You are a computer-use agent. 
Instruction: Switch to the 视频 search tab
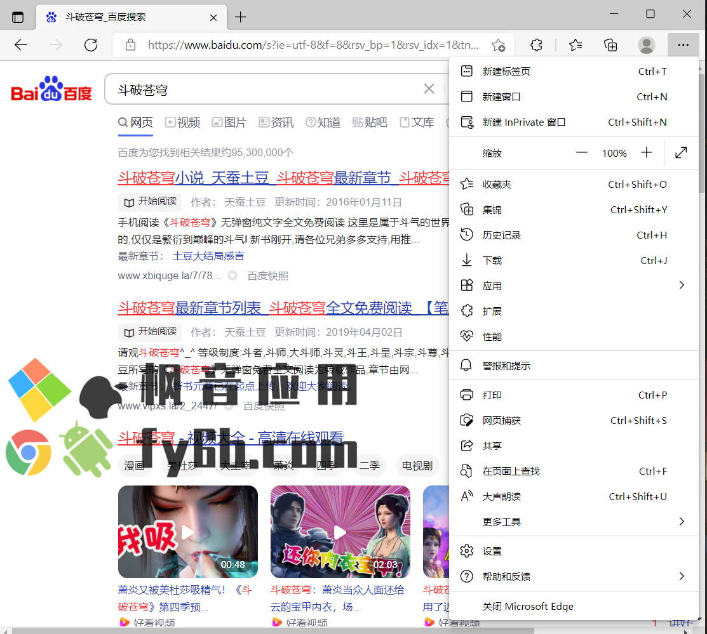(x=182, y=122)
